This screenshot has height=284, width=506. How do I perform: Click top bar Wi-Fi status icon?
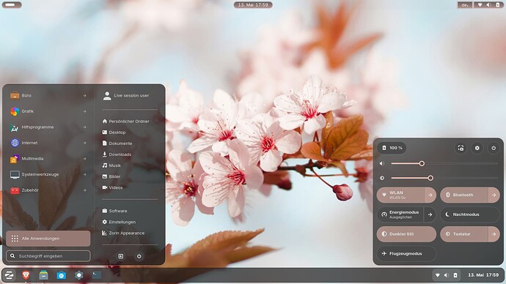480,5
